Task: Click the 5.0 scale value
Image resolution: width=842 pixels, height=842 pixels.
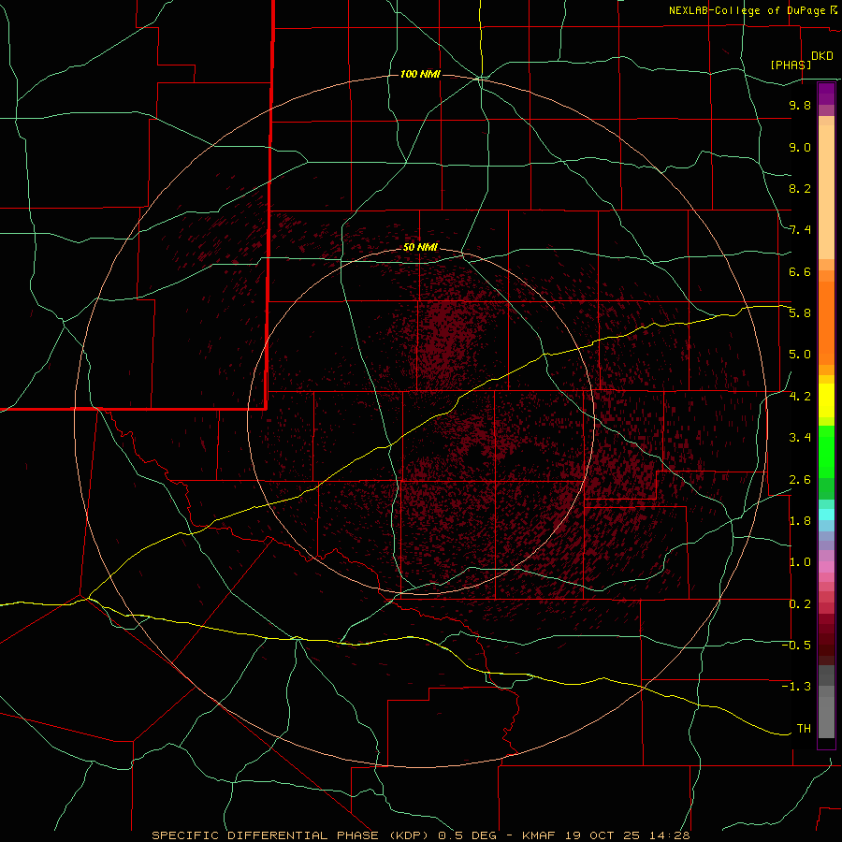Action: click(800, 355)
